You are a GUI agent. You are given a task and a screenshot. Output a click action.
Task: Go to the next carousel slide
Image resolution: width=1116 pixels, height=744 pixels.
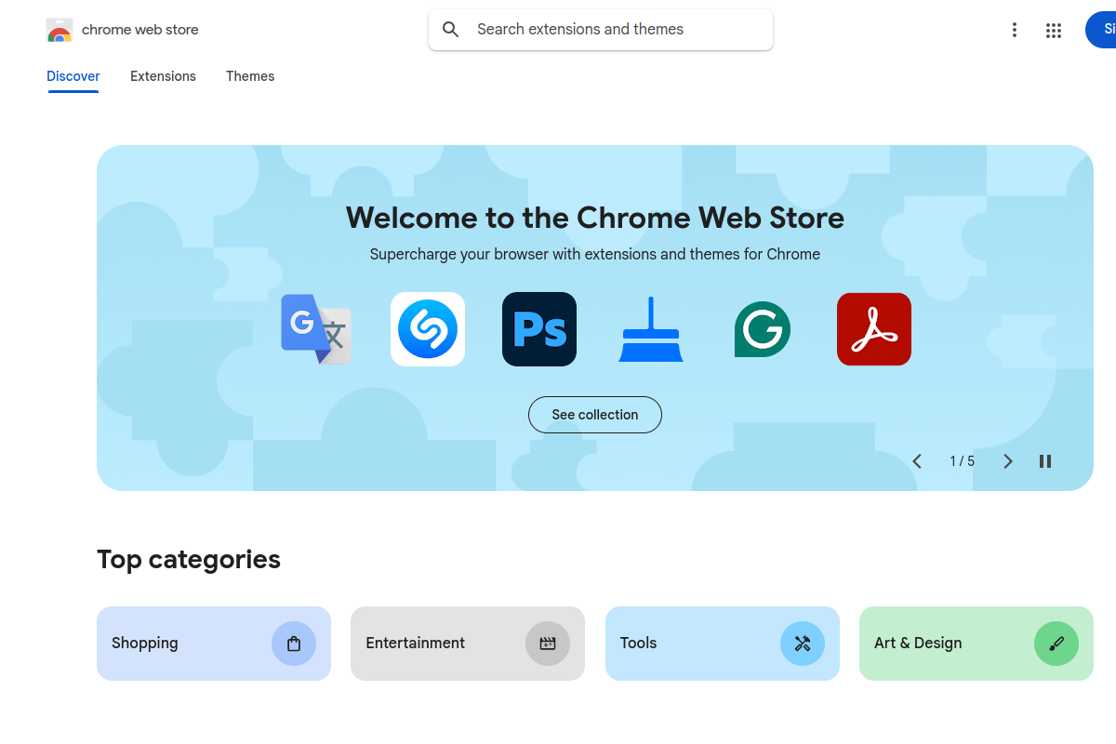1008,461
